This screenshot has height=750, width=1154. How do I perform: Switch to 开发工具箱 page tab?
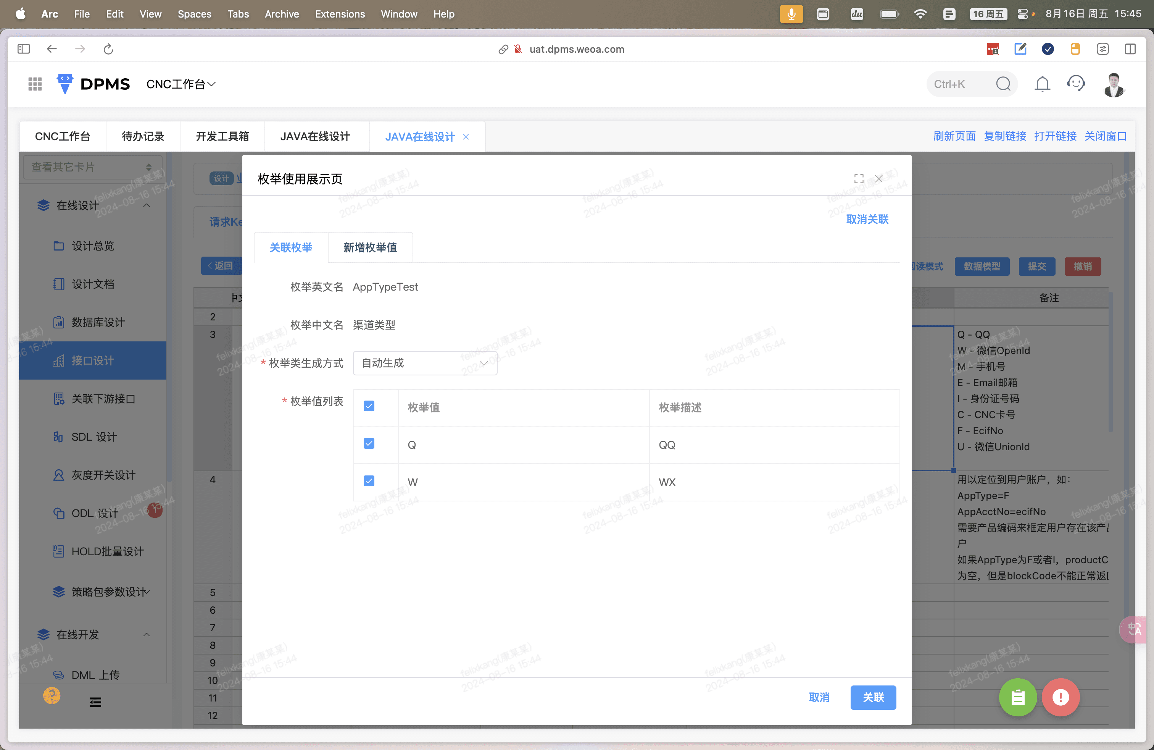point(222,136)
